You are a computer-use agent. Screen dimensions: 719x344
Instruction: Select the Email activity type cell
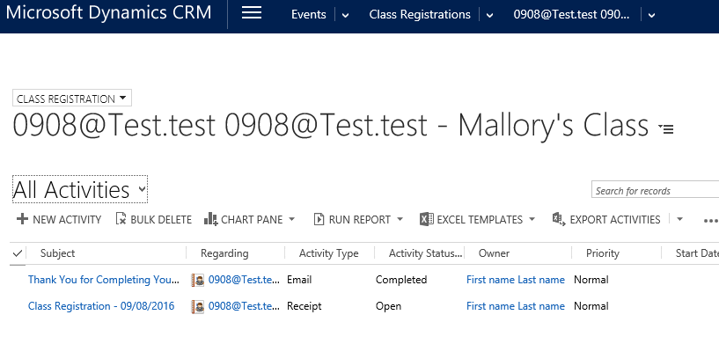pos(299,280)
